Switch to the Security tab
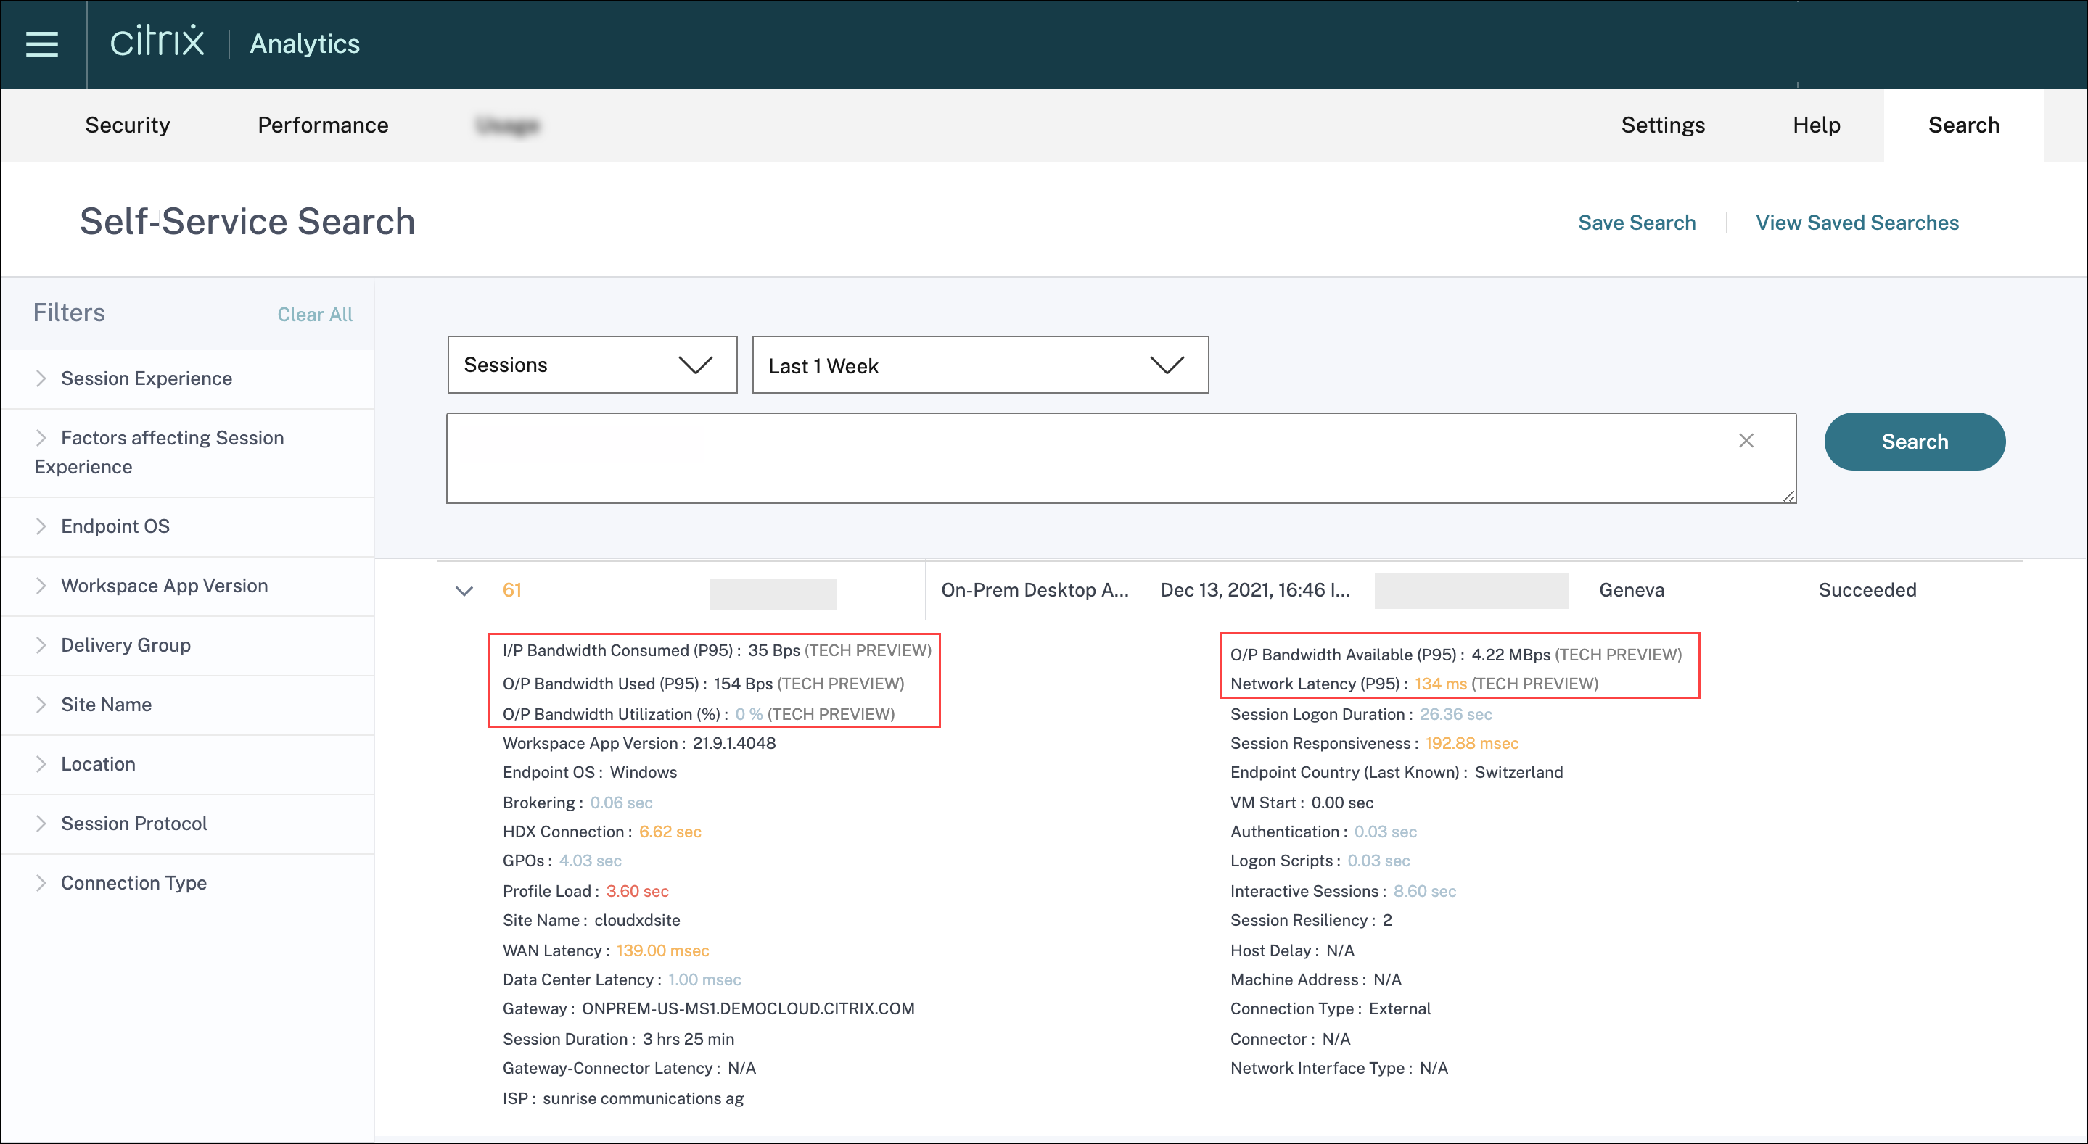Viewport: 2088px width, 1144px height. [127, 125]
